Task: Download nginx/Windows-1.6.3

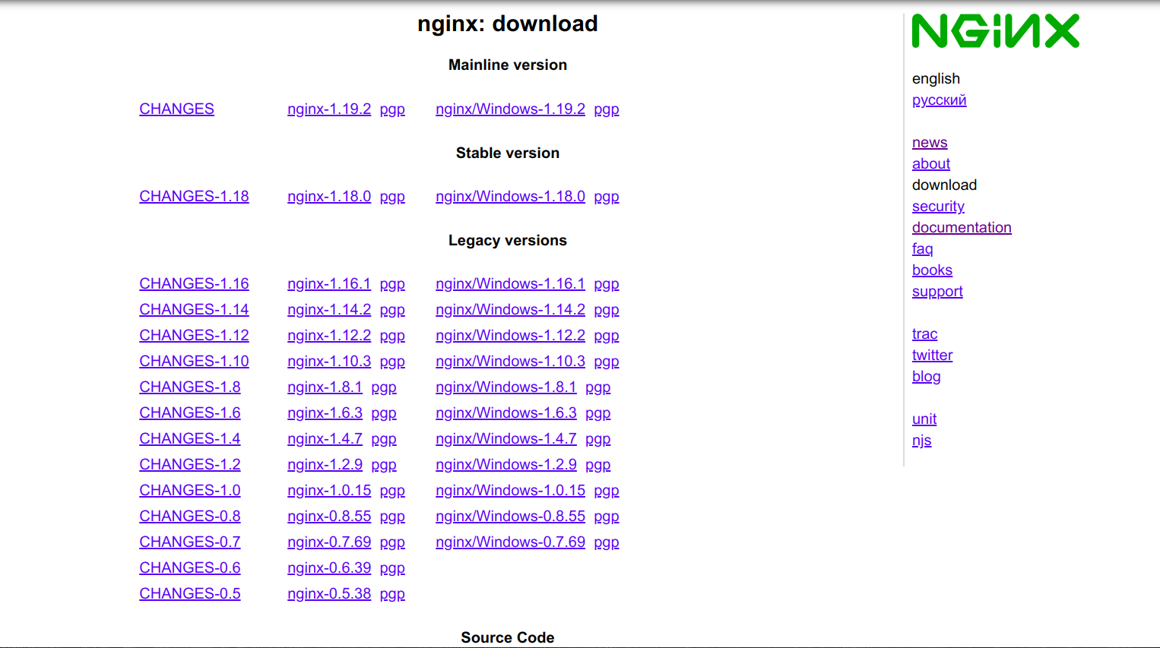Action: [x=506, y=413]
